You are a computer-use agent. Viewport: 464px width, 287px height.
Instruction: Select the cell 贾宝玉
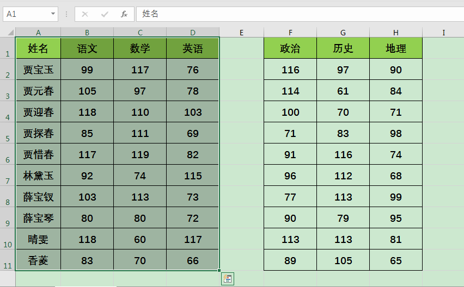(x=38, y=70)
